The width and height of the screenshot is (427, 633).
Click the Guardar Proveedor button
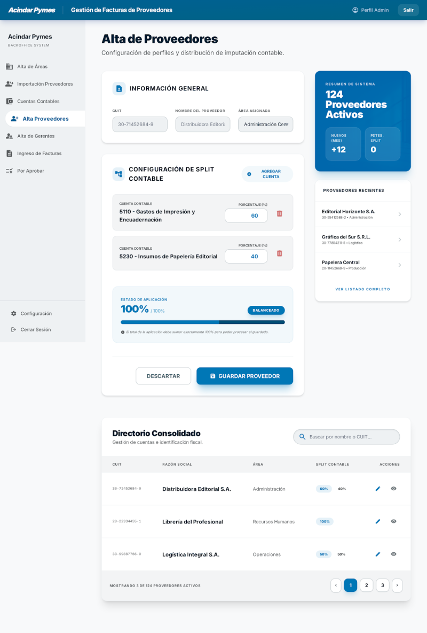(x=245, y=376)
